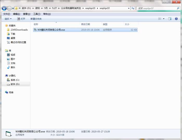
Task: Click the 应用程序 type cell
Action: click(x=107, y=30)
